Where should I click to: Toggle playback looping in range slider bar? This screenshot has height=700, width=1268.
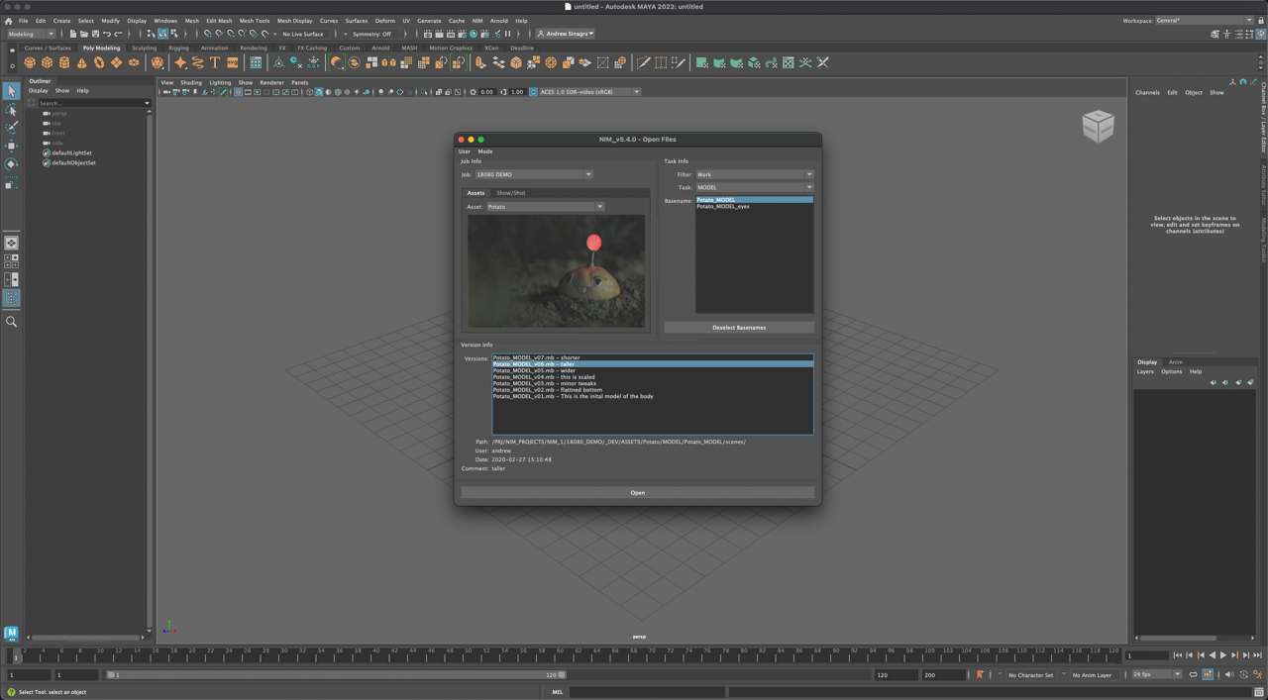tap(1193, 675)
